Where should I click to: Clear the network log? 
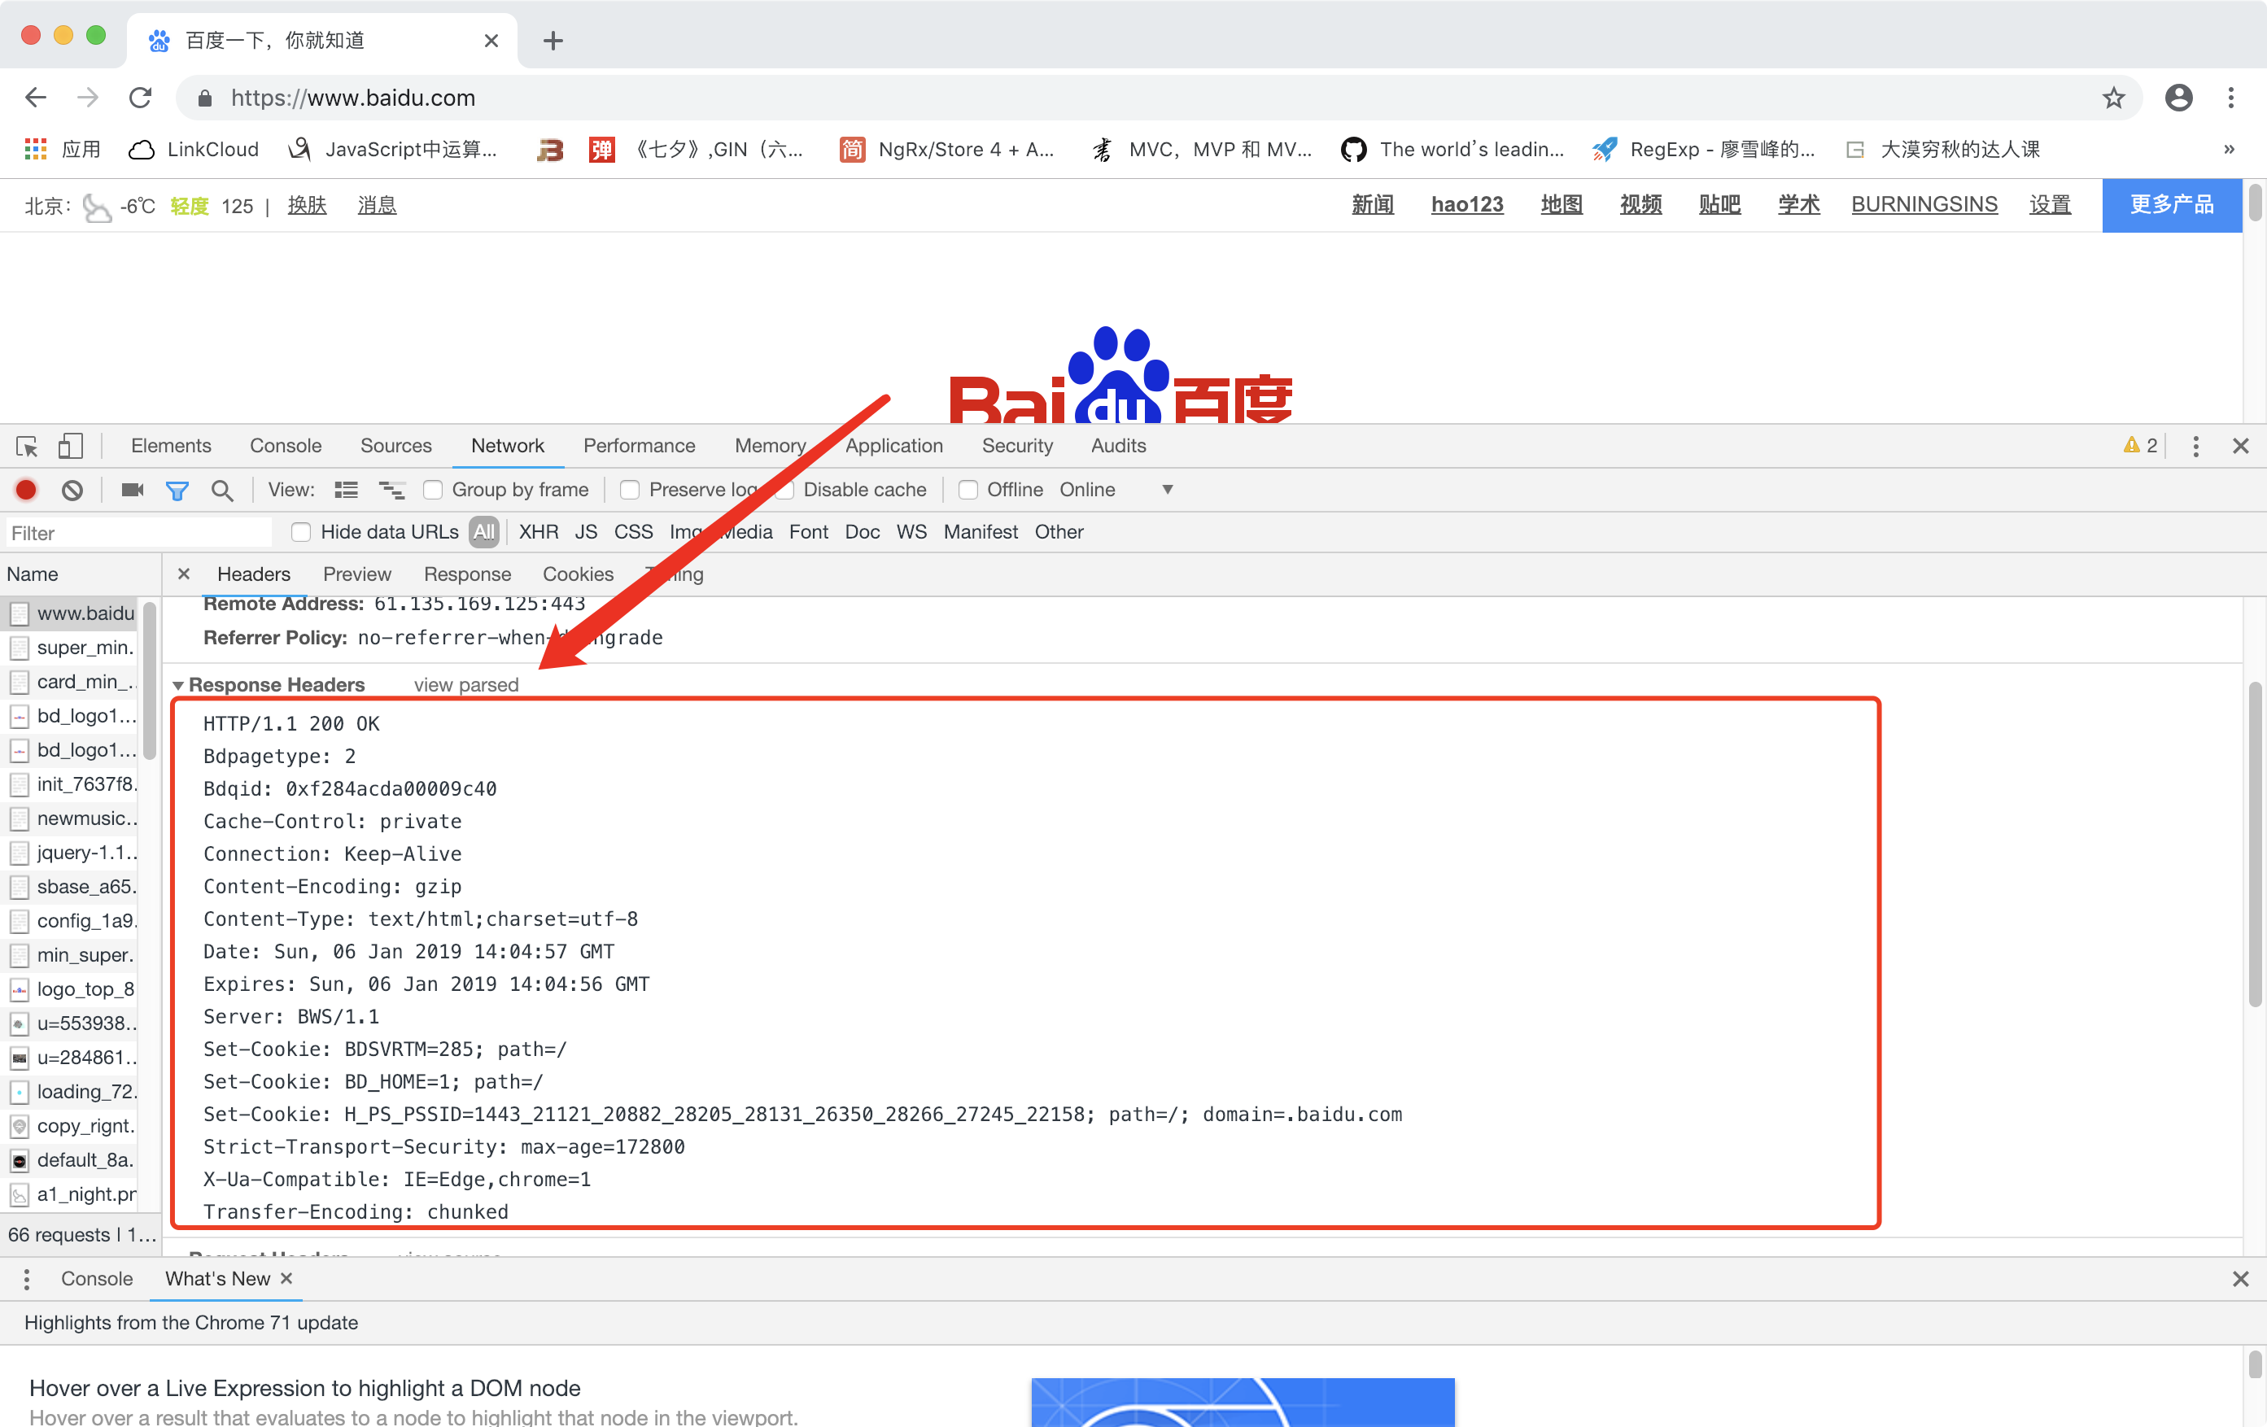point(72,490)
